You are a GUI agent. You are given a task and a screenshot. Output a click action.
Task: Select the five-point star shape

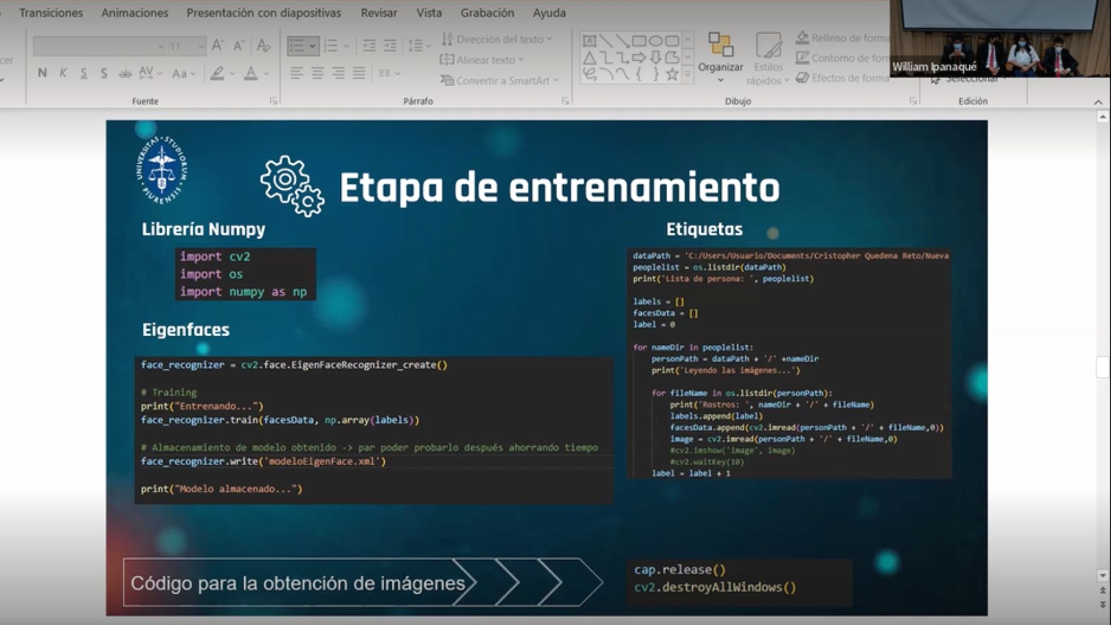pyautogui.click(x=672, y=74)
